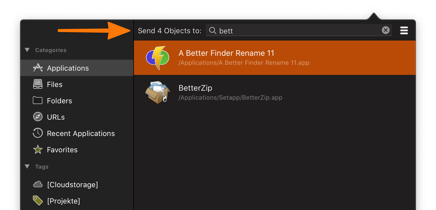Image resolution: width=436 pixels, height=210 pixels.
Task: Select Applications in the sidebar
Action: tap(77, 68)
